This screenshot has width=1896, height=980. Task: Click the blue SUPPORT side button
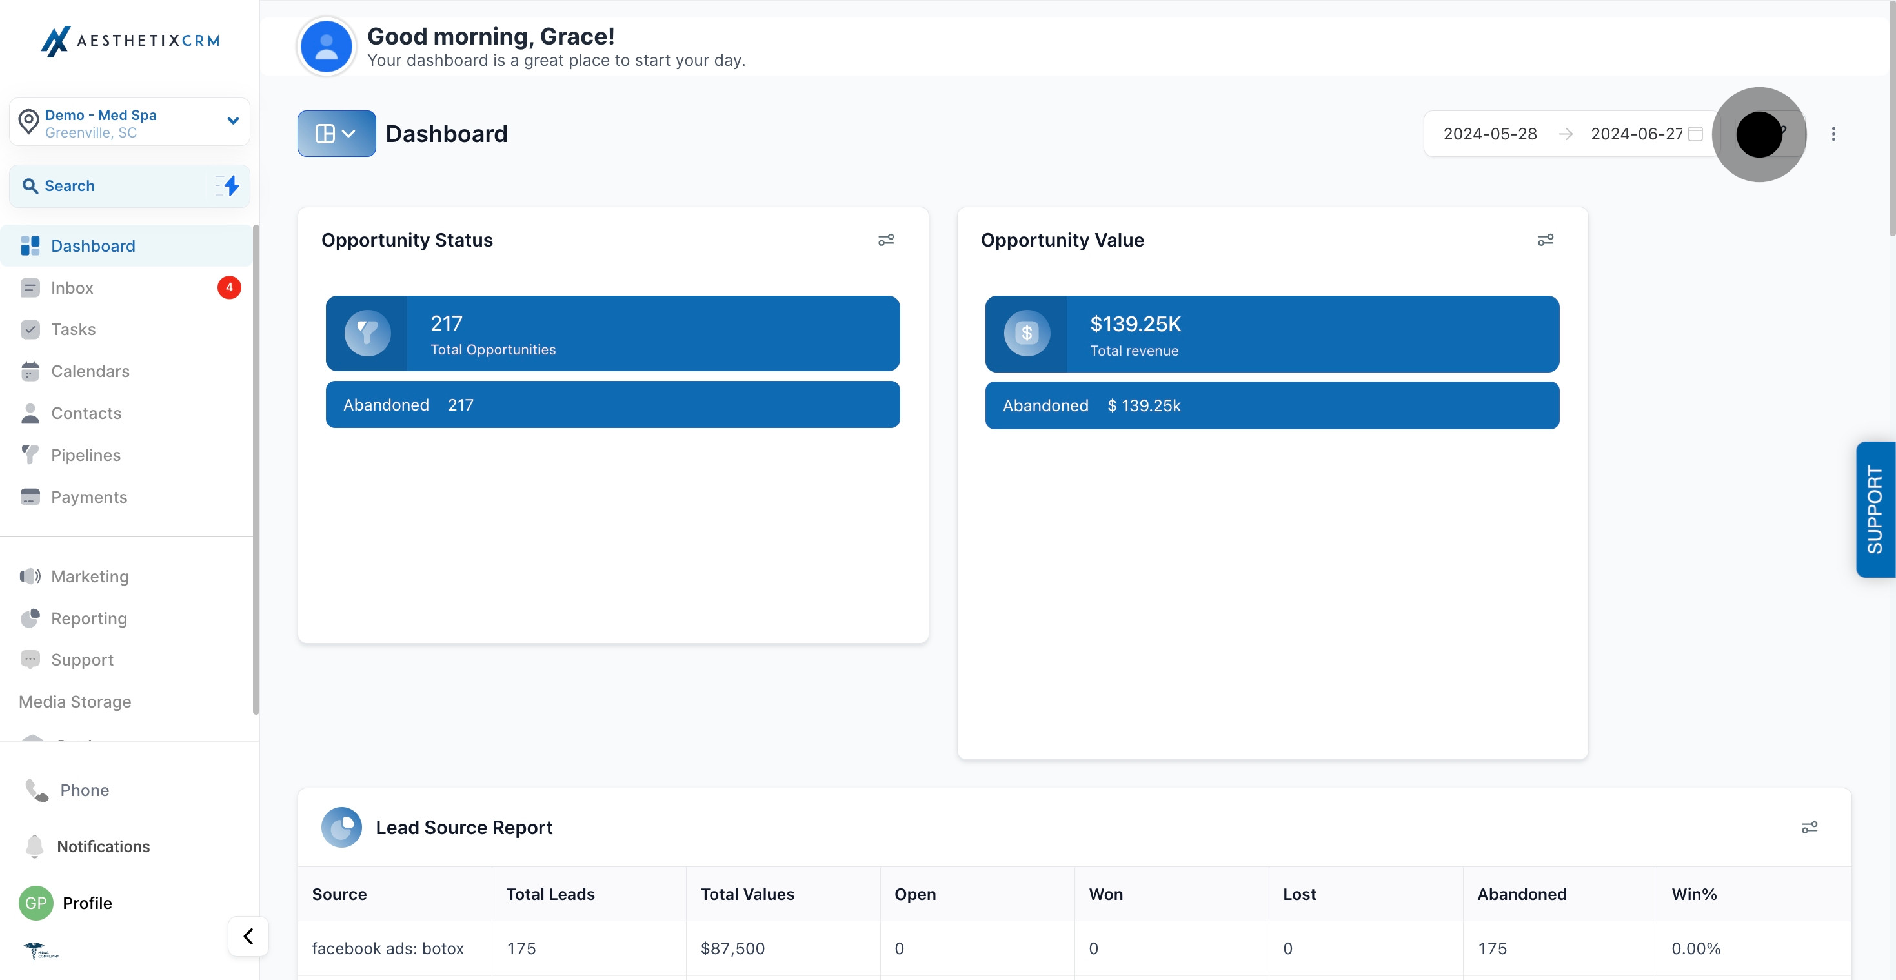(x=1875, y=509)
